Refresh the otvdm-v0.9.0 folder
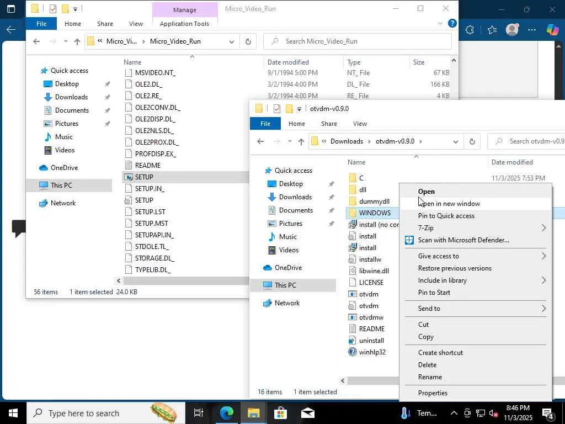 tap(472, 141)
